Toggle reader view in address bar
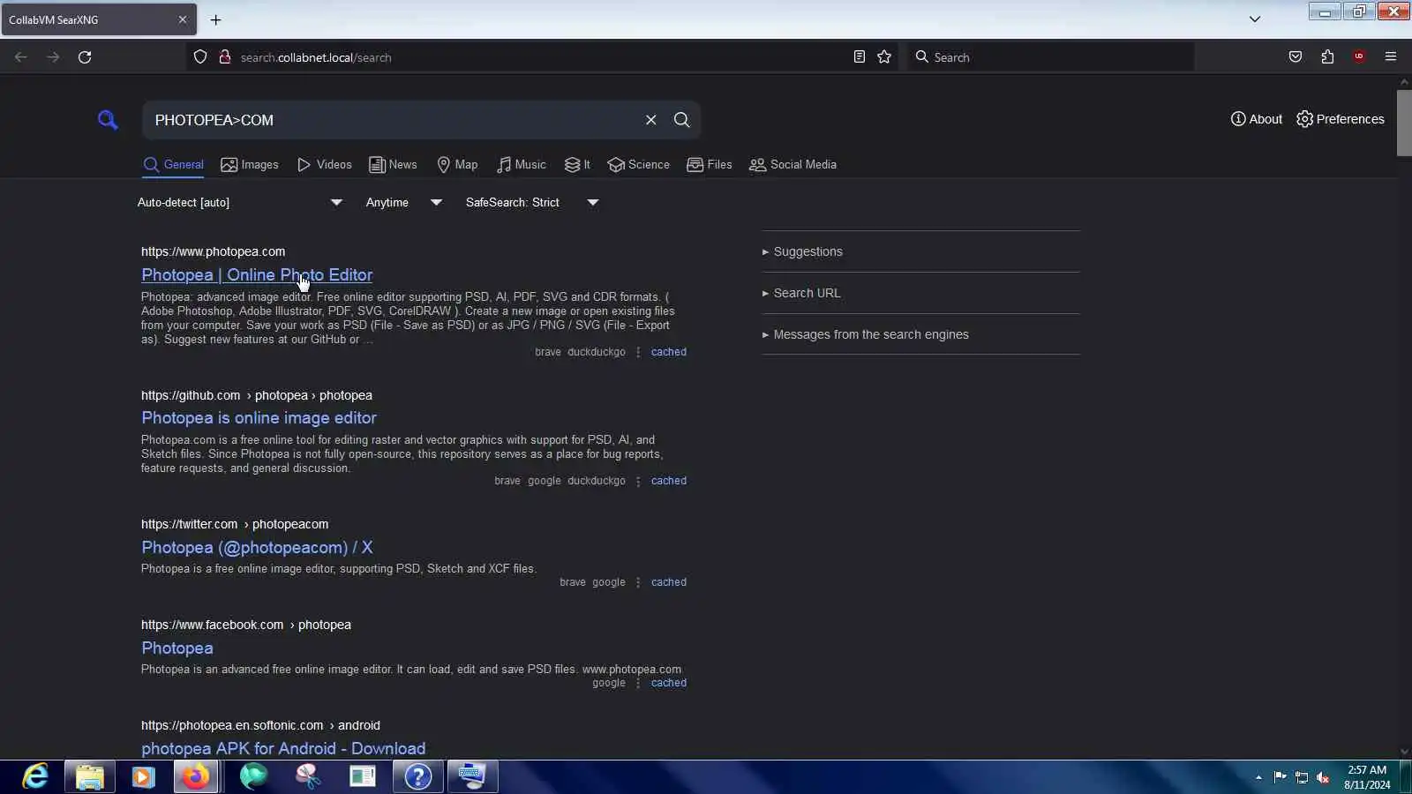Image resolution: width=1412 pixels, height=794 pixels. click(x=859, y=57)
